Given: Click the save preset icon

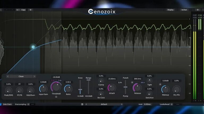Looking at the screenshot, I should (x=82, y=104).
